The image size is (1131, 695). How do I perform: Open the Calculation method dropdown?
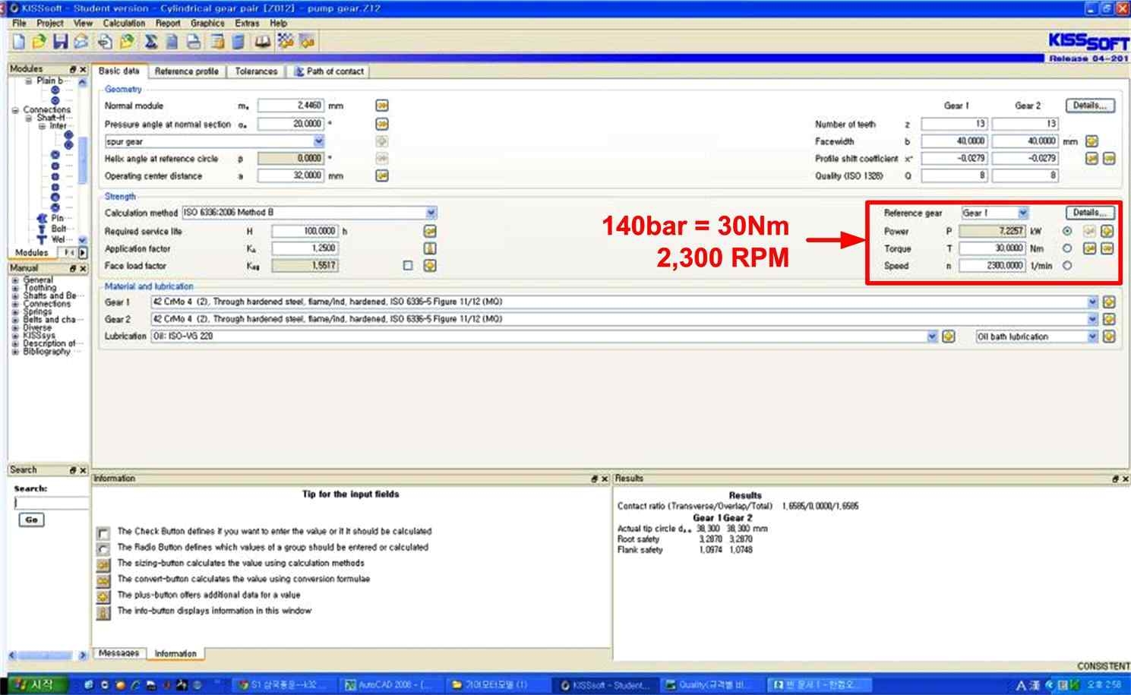tap(431, 213)
